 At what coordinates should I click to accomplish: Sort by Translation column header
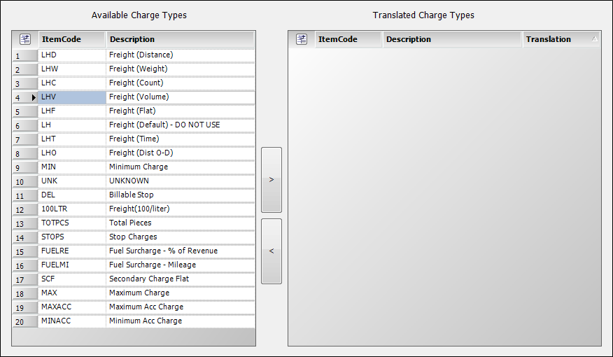coord(560,39)
